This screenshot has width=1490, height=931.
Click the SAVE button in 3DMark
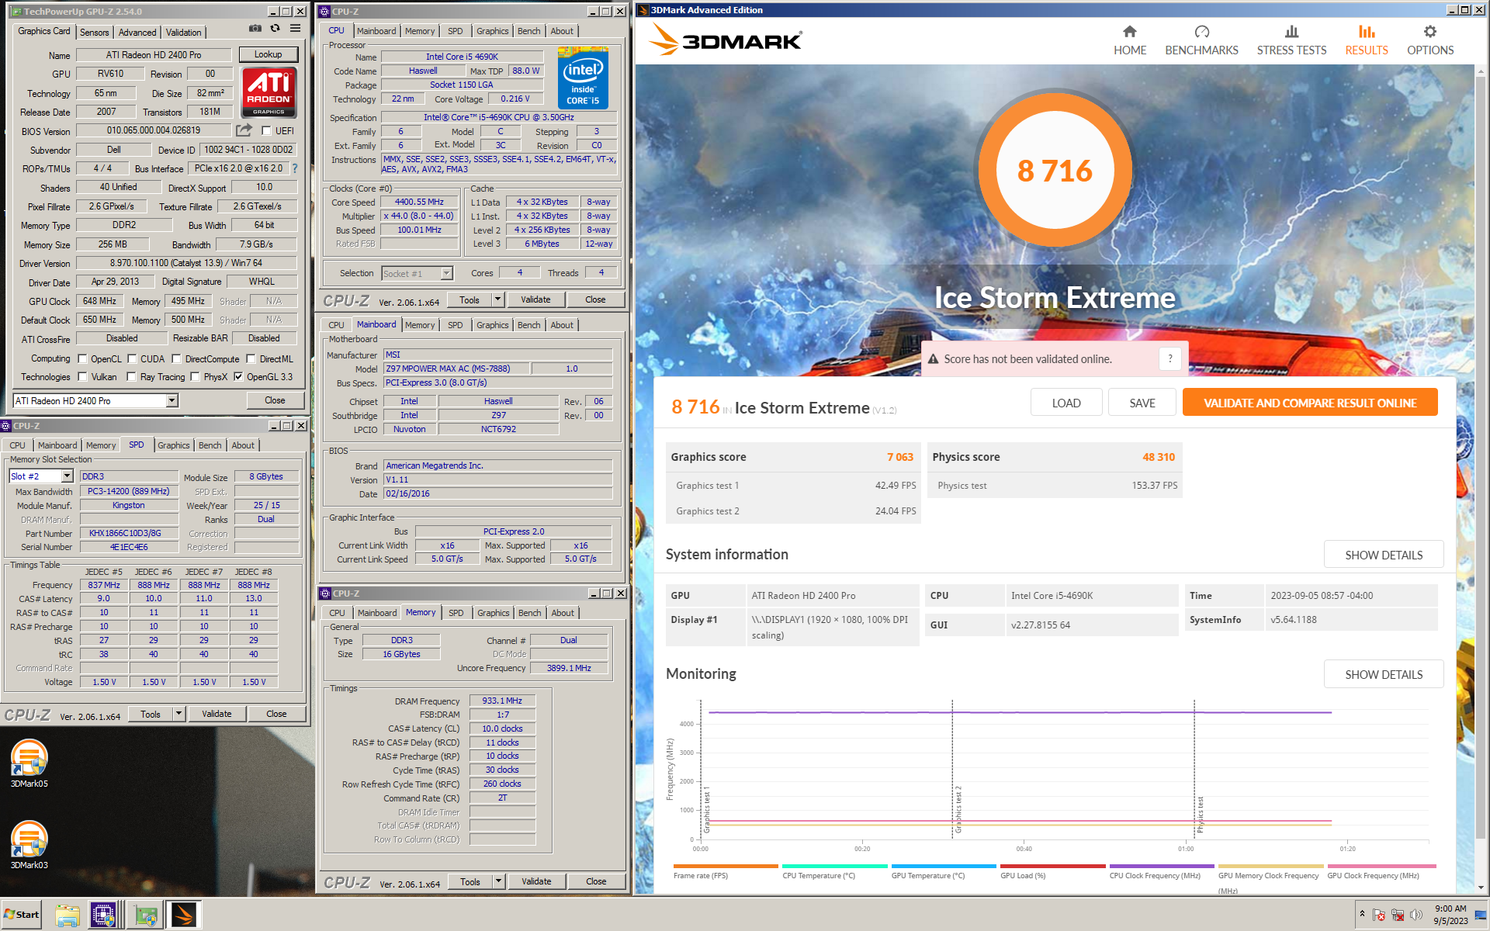[x=1142, y=403]
